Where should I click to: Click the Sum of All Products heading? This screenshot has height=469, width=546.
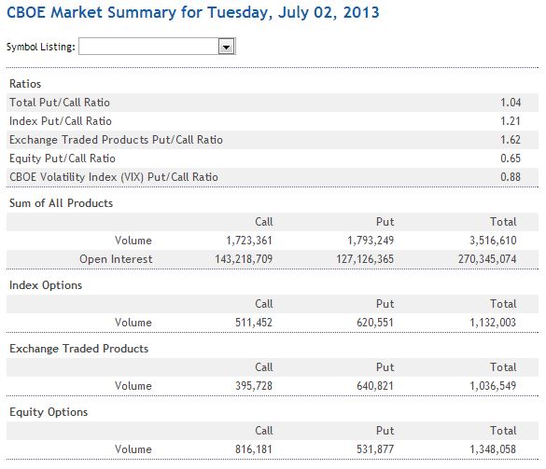(x=61, y=203)
